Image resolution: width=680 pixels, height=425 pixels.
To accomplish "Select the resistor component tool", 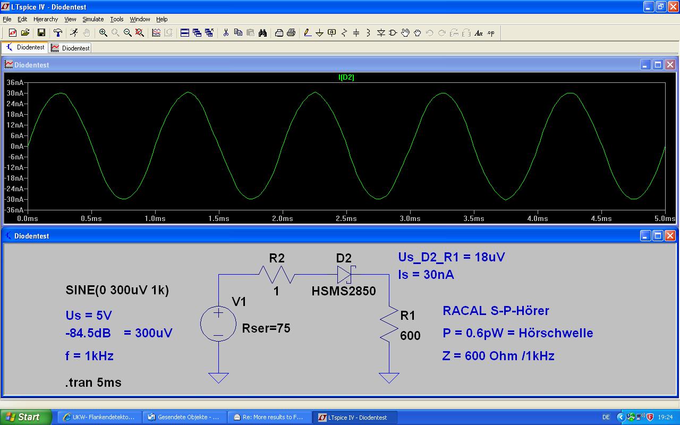I will click(344, 33).
